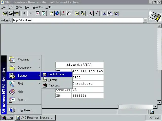This screenshot has height=121, width=162.
Task: Decrease font size with the small A icon
Action: (96, 13)
